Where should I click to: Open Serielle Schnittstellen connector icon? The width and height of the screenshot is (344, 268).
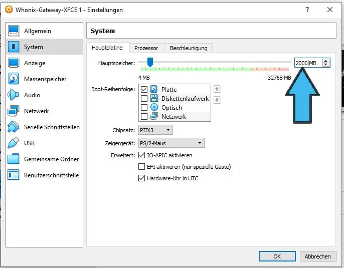pos(14,127)
